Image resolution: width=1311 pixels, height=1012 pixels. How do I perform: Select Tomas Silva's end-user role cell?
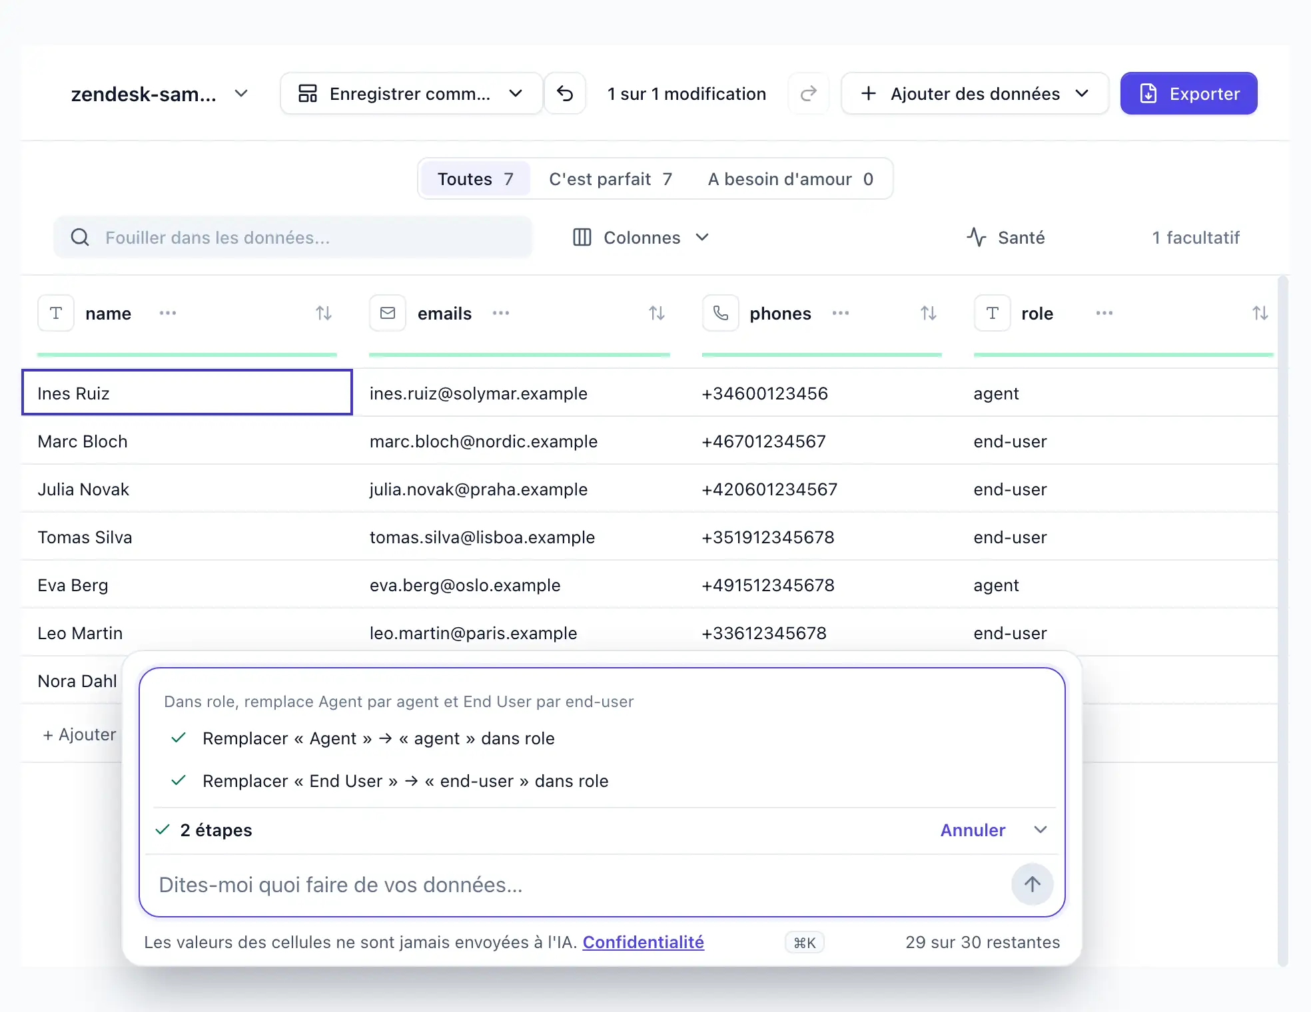(1119, 537)
